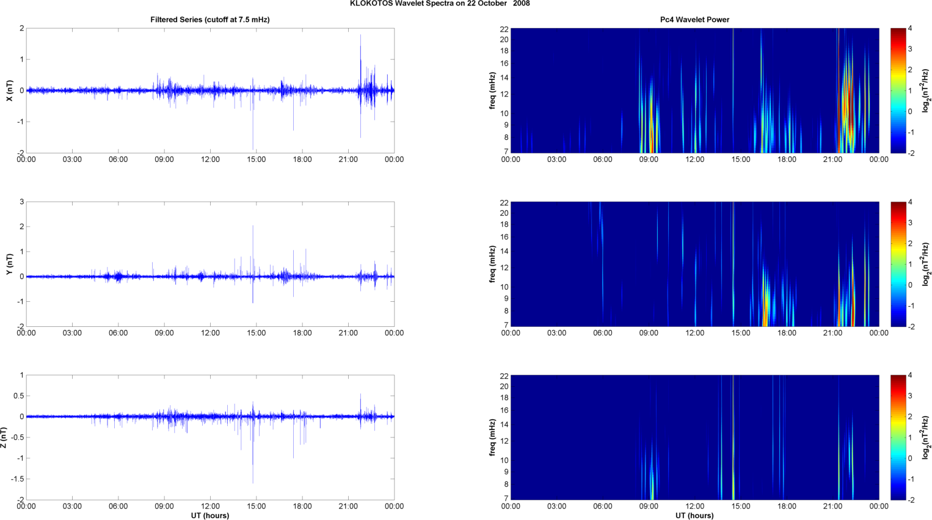Click the top spectrogram's colorbar
The height and width of the screenshot is (520, 932).
(x=898, y=90)
